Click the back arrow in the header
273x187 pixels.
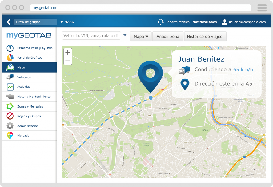(x=9, y=22)
